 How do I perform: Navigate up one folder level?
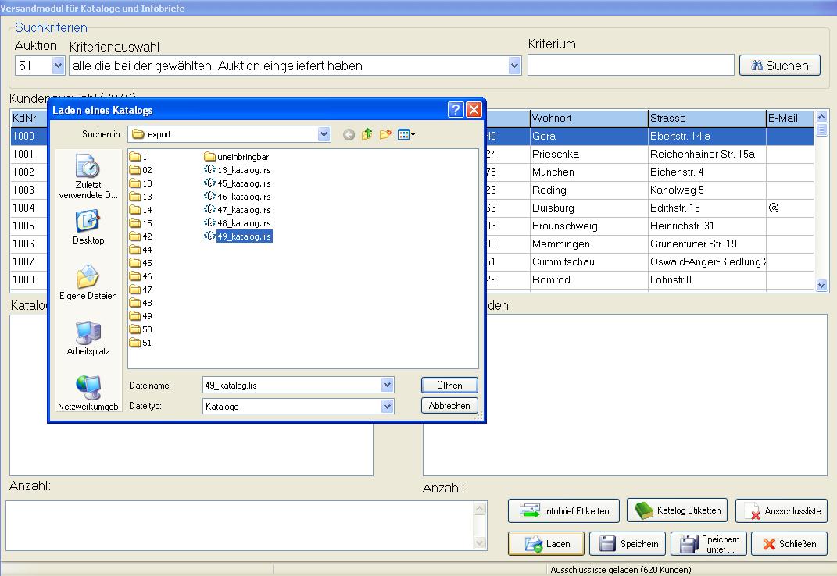pos(367,134)
